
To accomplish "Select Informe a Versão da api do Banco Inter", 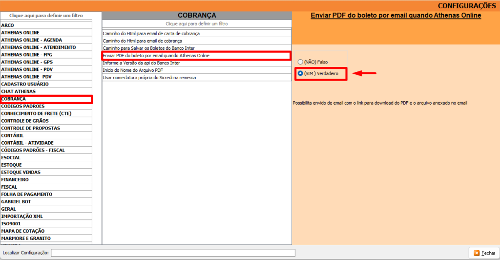I will [197, 63].
